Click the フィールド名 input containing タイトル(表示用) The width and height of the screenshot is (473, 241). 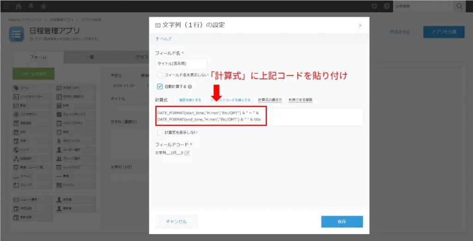[x=181, y=64]
